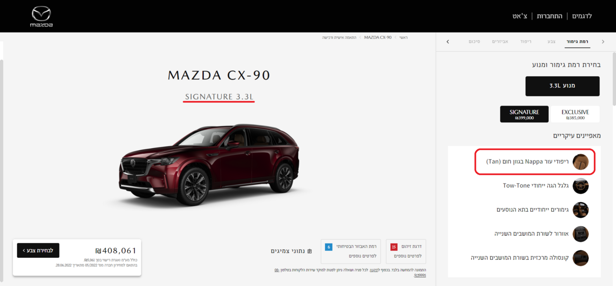This screenshot has height=286, width=616.
Task: Select the EXCLUSIVE trim level at ₪385,000
Action: pyautogui.click(x=575, y=114)
